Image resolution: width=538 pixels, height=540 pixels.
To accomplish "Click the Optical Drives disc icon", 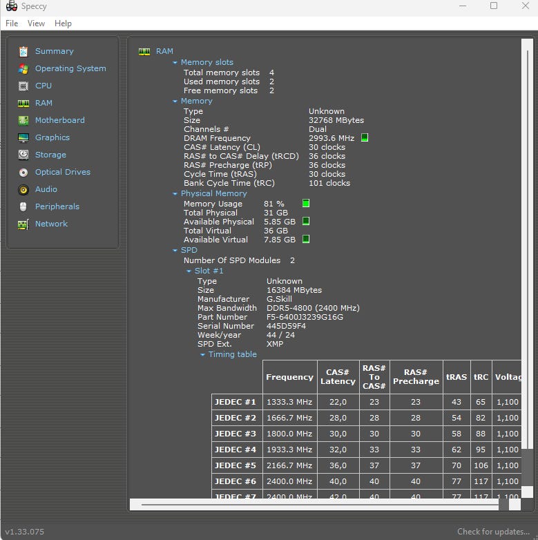I will point(23,172).
